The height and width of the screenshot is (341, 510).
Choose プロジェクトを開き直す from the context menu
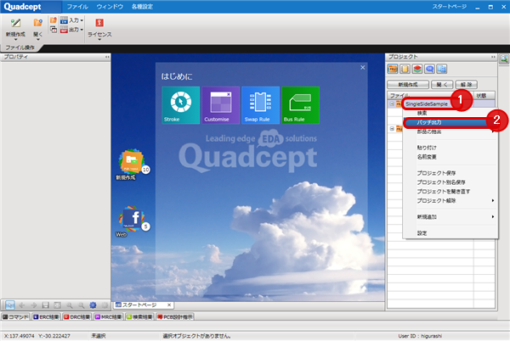click(450, 192)
